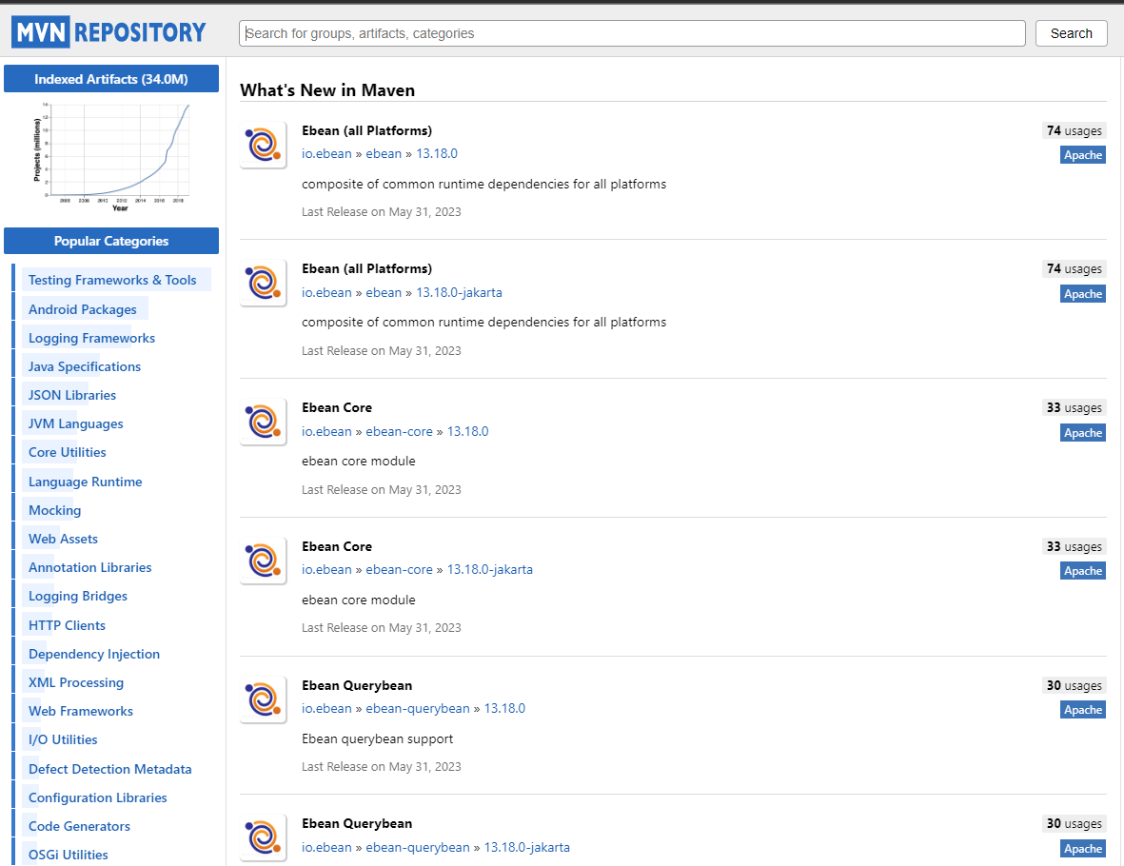Open the Indexed Artifacts (34.0M) header
The height and width of the screenshot is (866, 1124).
pyautogui.click(x=111, y=79)
